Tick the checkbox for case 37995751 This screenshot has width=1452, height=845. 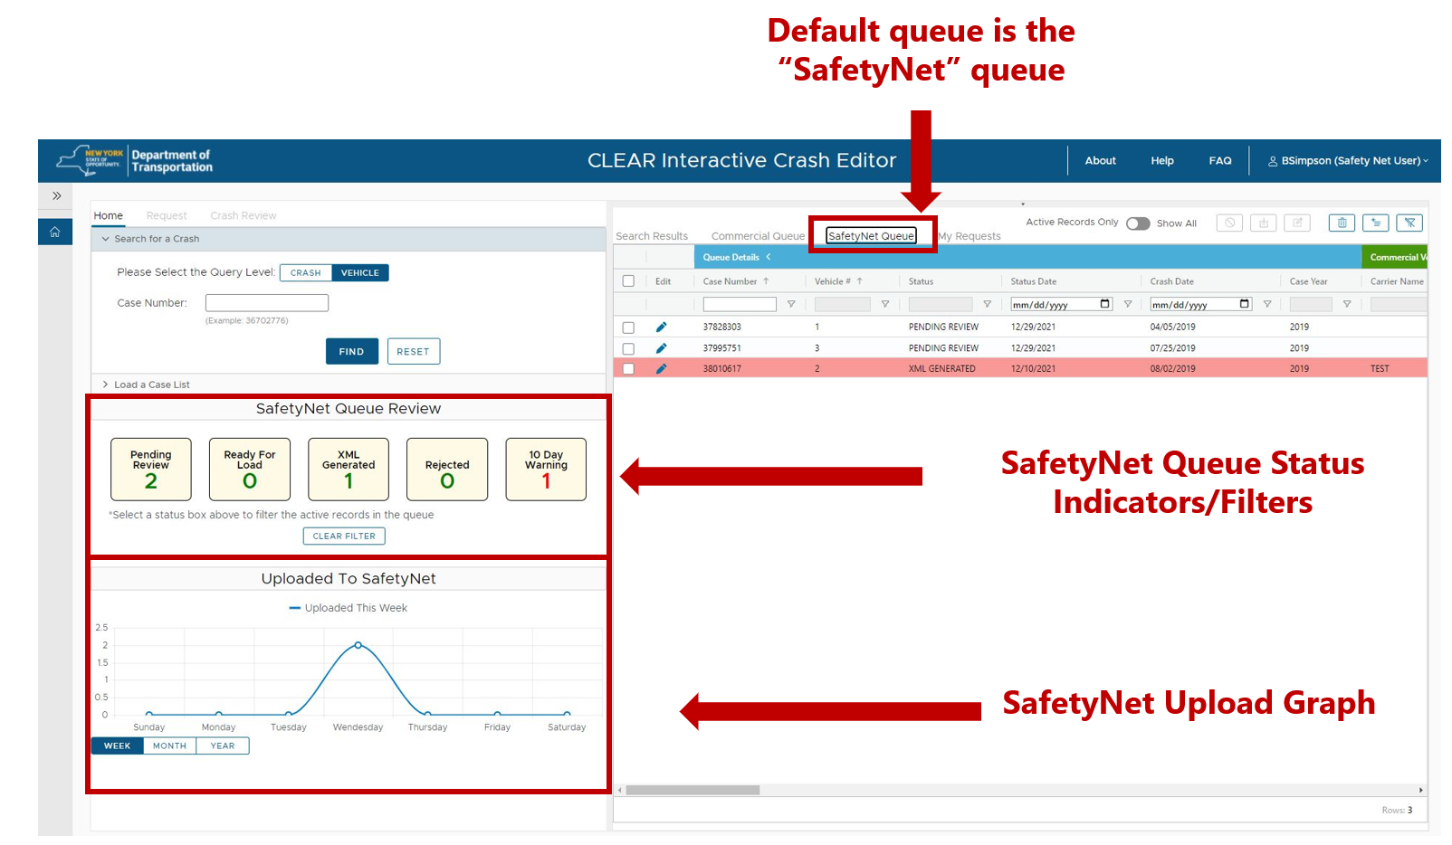click(628, 348)
